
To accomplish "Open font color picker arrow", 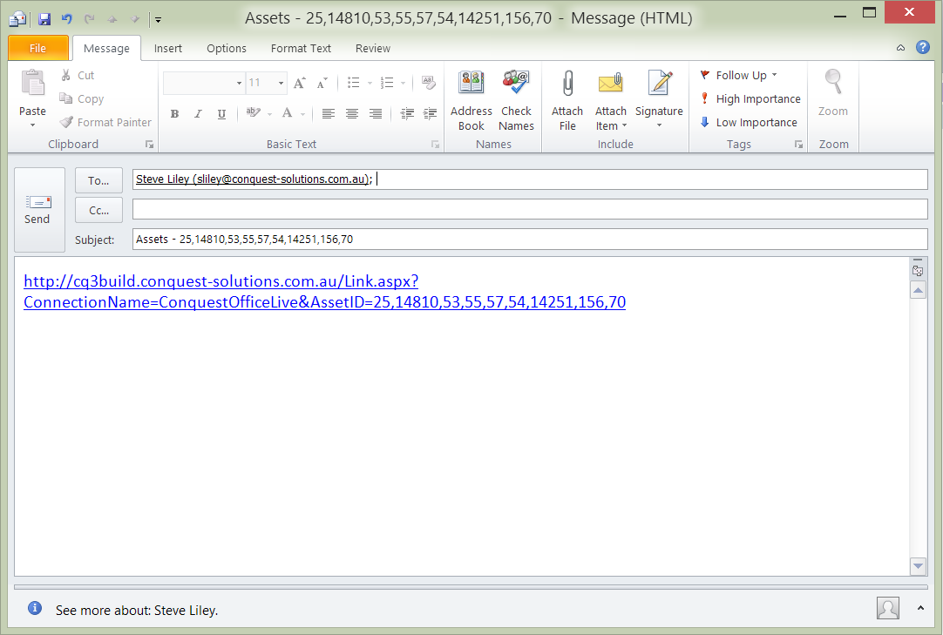I will [302, 113].
